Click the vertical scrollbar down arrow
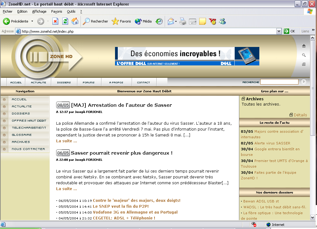Viewport: 317px width, 229px height. tap(313, 218)
